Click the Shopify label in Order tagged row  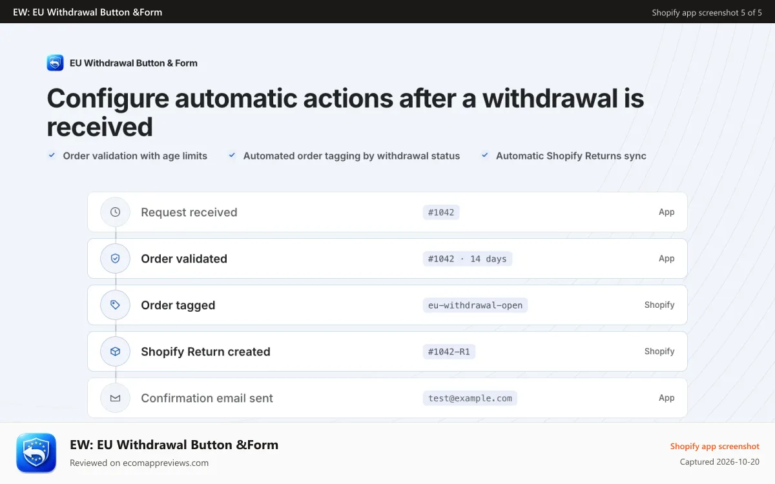tap(659, 305)
